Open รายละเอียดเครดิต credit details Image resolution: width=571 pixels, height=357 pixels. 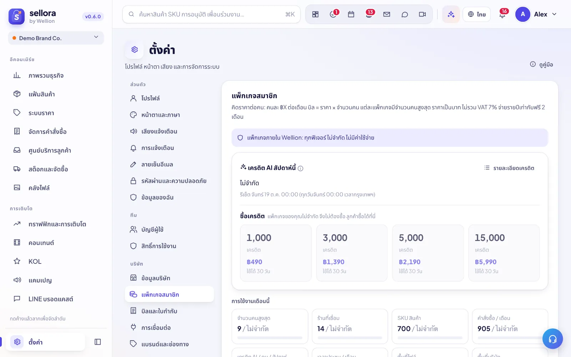pos(509,168)
